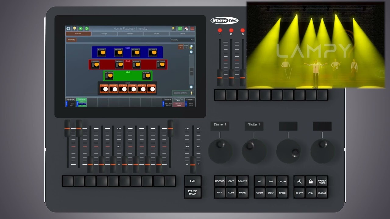Select fixture 3 TS-260C7

[123, 89]
